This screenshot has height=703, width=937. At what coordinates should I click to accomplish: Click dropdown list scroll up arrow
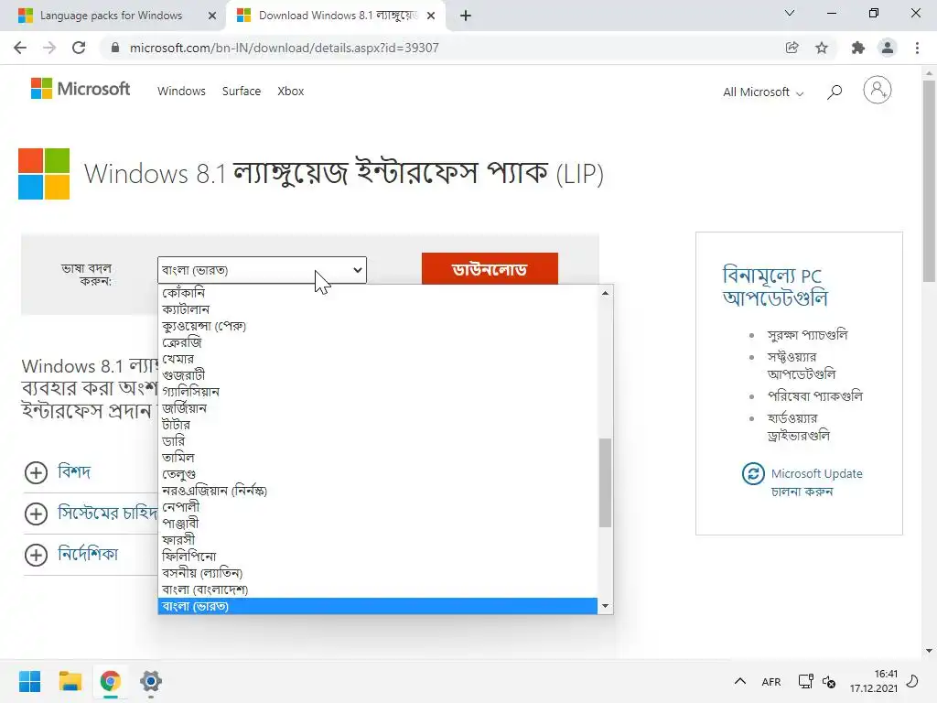(606, 293)
